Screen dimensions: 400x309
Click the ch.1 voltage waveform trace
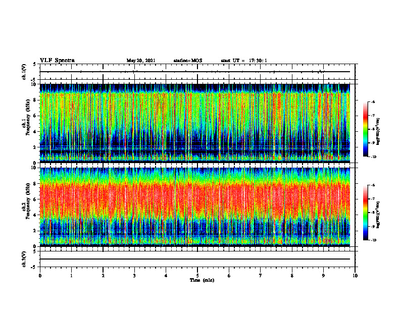click(195, 72)
